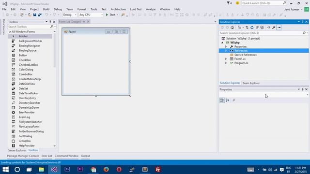The width and height of the screenshot is (310, 174).
Task: Click the Show All Files icon
Action: 262,28
